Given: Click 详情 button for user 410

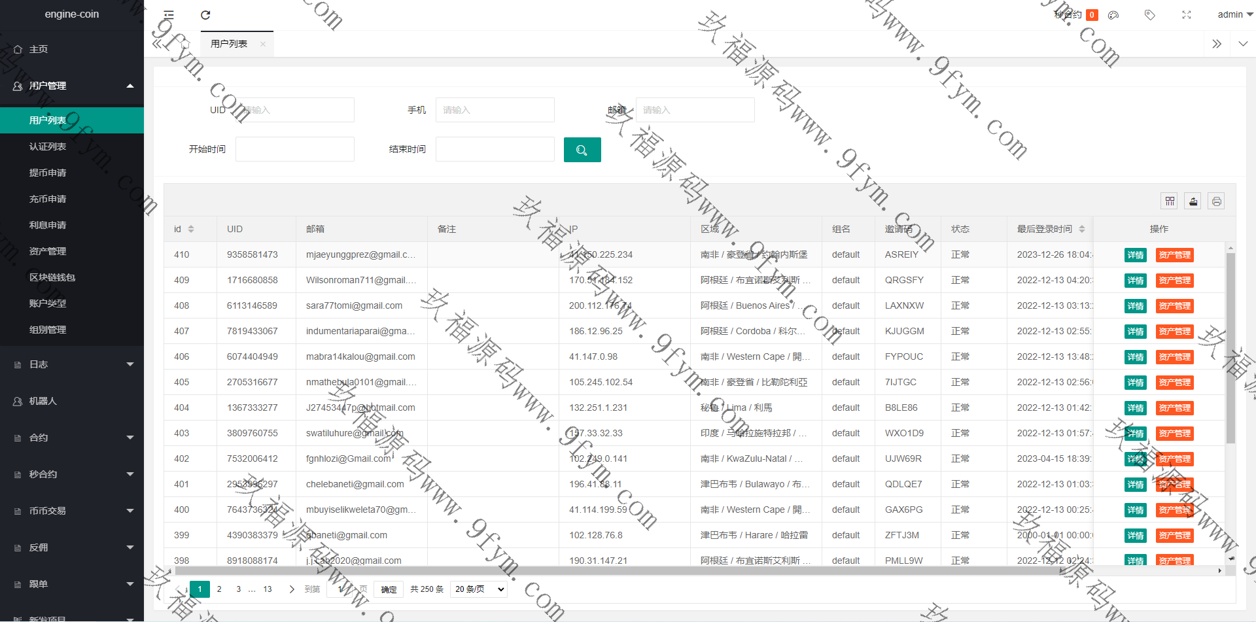Looking at the screenshot, I should [1135, 255].
